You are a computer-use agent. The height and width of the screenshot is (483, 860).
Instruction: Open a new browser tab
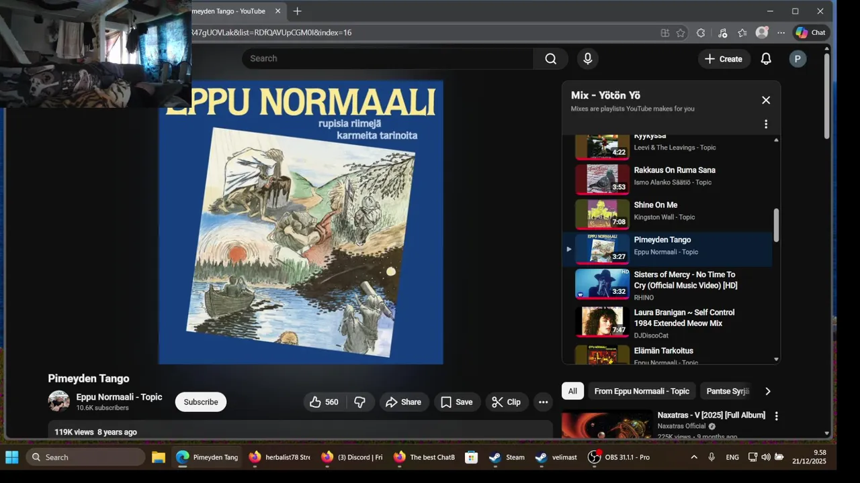click(x=298, y=11)
